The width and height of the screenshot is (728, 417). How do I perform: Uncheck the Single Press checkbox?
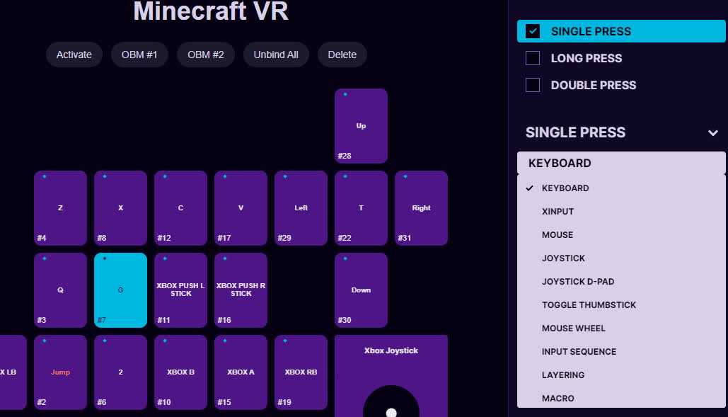coord(533,31)
